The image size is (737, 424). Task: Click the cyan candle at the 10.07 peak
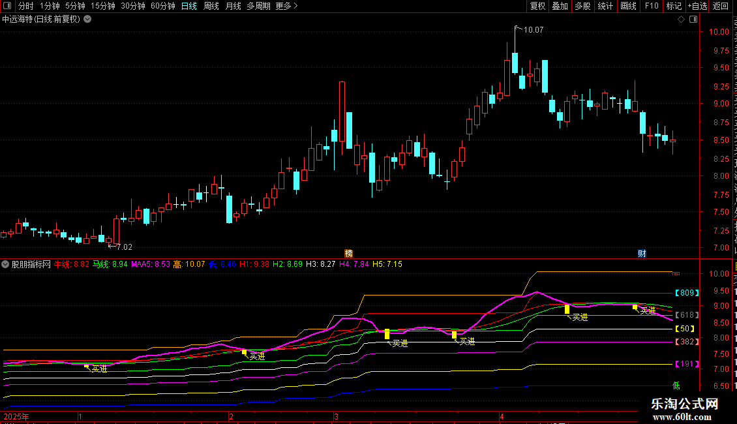515,63
